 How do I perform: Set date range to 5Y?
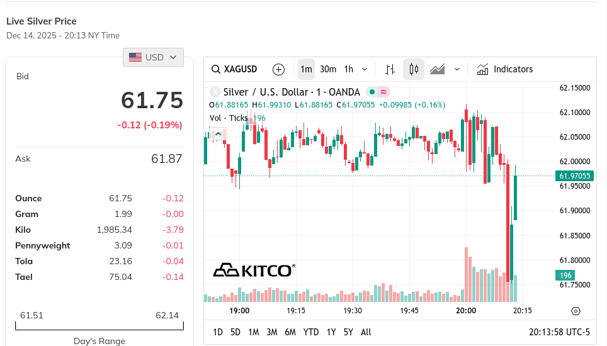pyautogui.click(x=348, y=332)
